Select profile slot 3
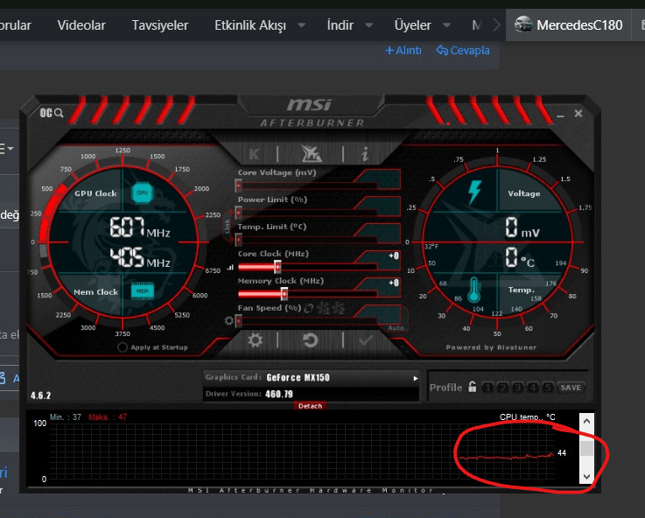Image resolution: width=645 pixels, height=518 pixels. click(518, 388)
